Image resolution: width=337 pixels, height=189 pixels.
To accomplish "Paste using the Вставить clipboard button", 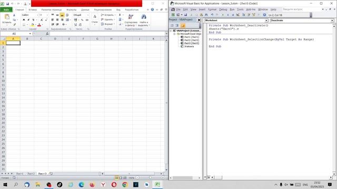I will [7, 19].
